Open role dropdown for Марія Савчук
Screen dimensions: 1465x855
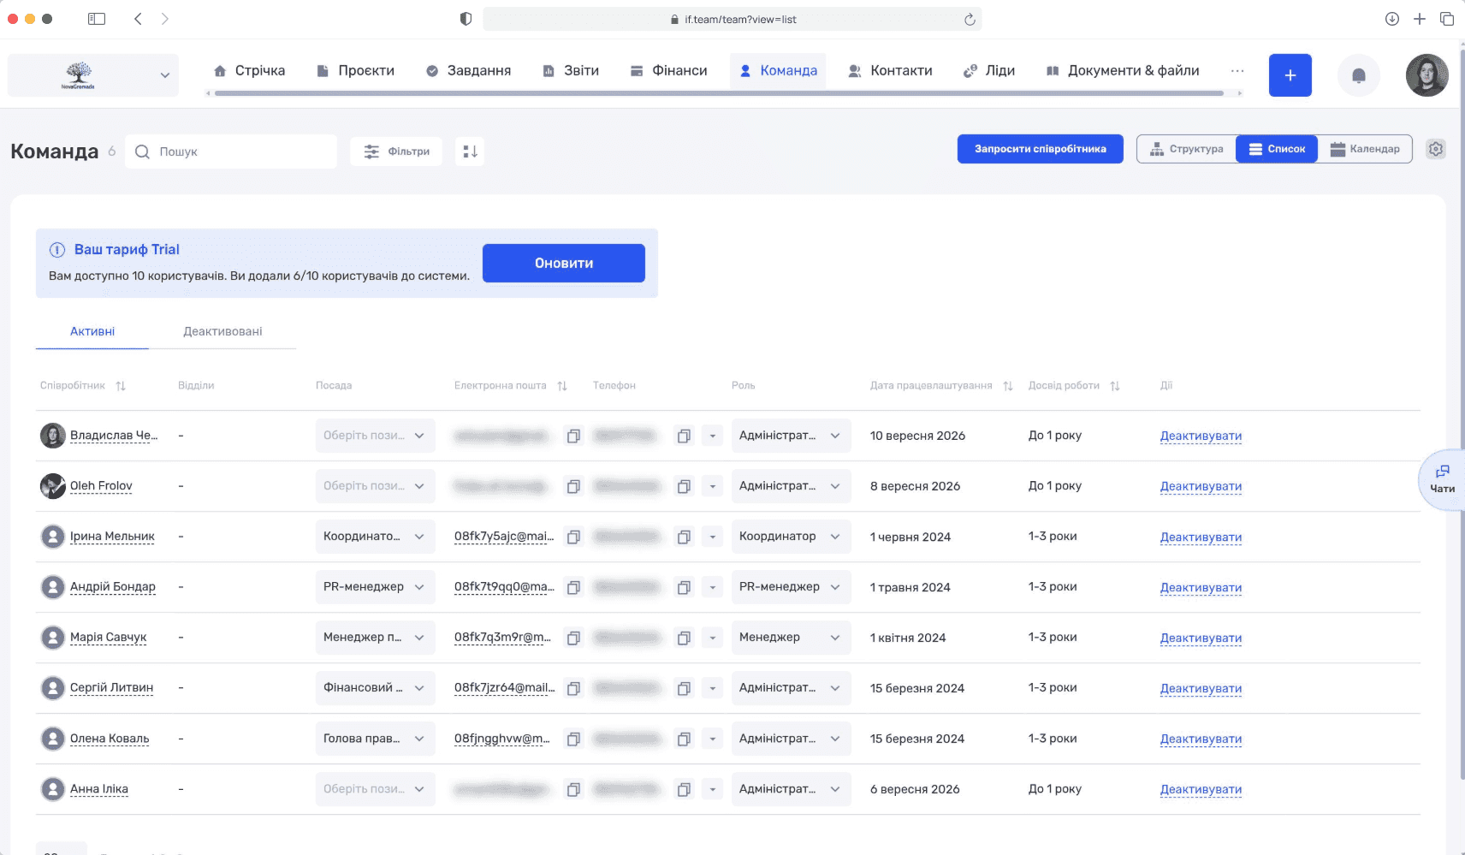[x=791, y=638]
